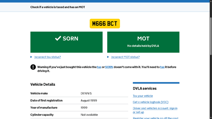Select 'Vehicle make' row label

39,93
